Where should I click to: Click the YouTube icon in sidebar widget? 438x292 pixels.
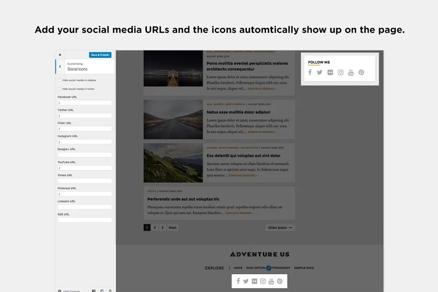(x=351, y=73)
